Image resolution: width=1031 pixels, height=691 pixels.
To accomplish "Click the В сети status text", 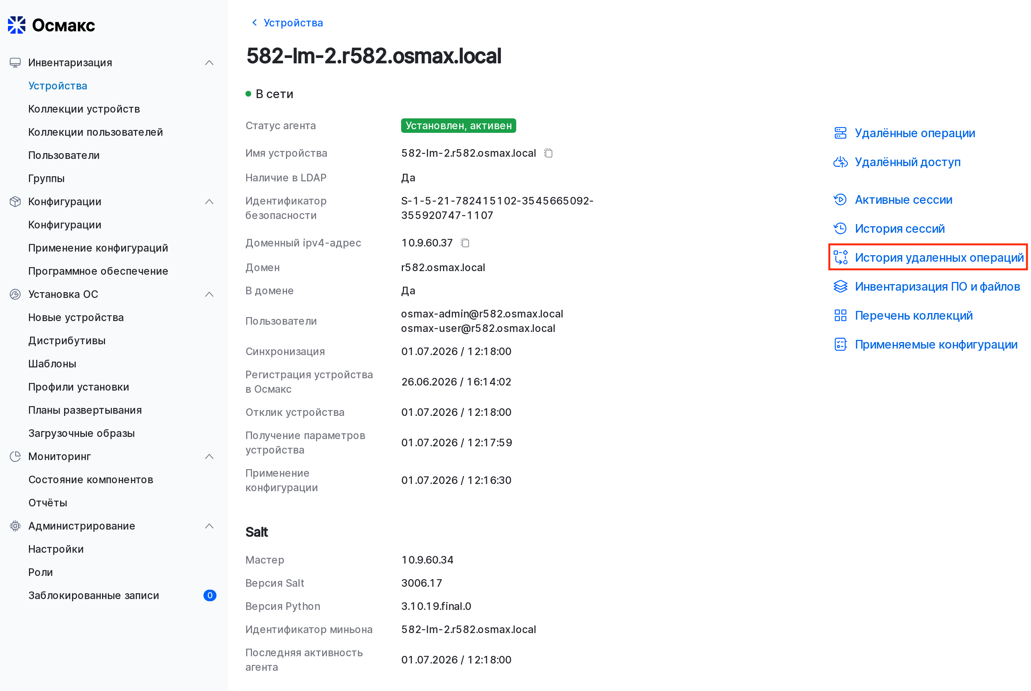I will click(x=274, y=94).
